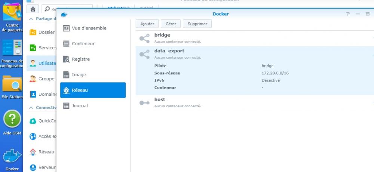
Task: Click Services de fichiers icon in control panel
Action: pos(33,48)
